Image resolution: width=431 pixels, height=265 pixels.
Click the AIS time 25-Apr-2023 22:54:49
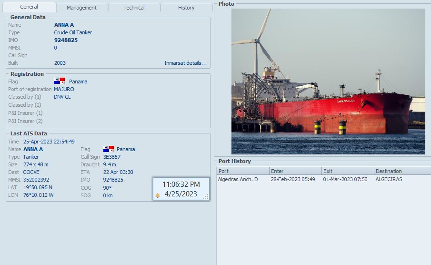[x=49, y=142]
